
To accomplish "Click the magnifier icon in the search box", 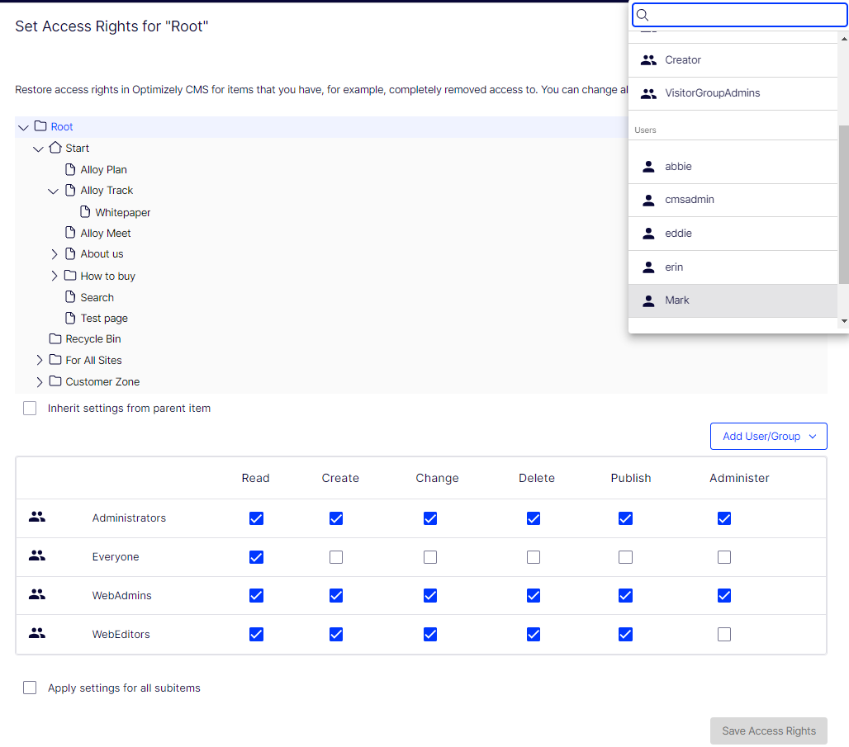I will [x=643, y=15].
